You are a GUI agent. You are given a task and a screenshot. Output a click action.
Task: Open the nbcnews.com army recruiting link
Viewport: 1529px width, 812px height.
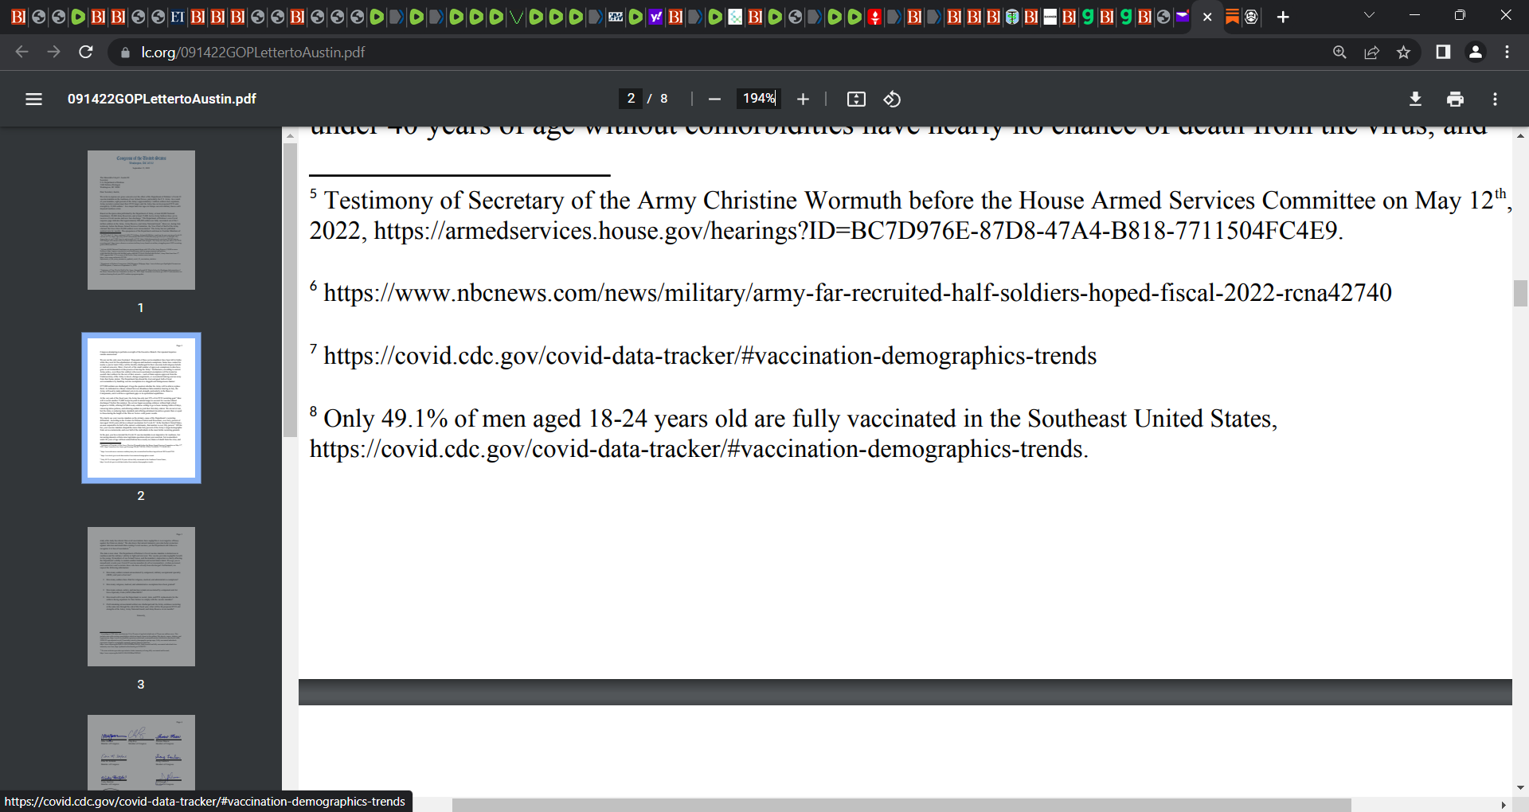pos(858,293)
